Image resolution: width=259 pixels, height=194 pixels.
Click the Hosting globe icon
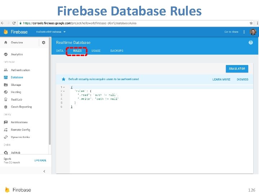pyautogui.click(x=6, y=92)
